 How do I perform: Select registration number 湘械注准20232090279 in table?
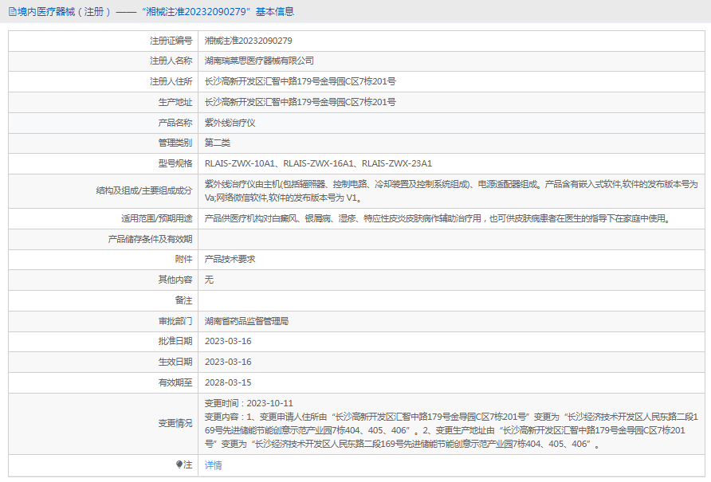pos(248,41)
